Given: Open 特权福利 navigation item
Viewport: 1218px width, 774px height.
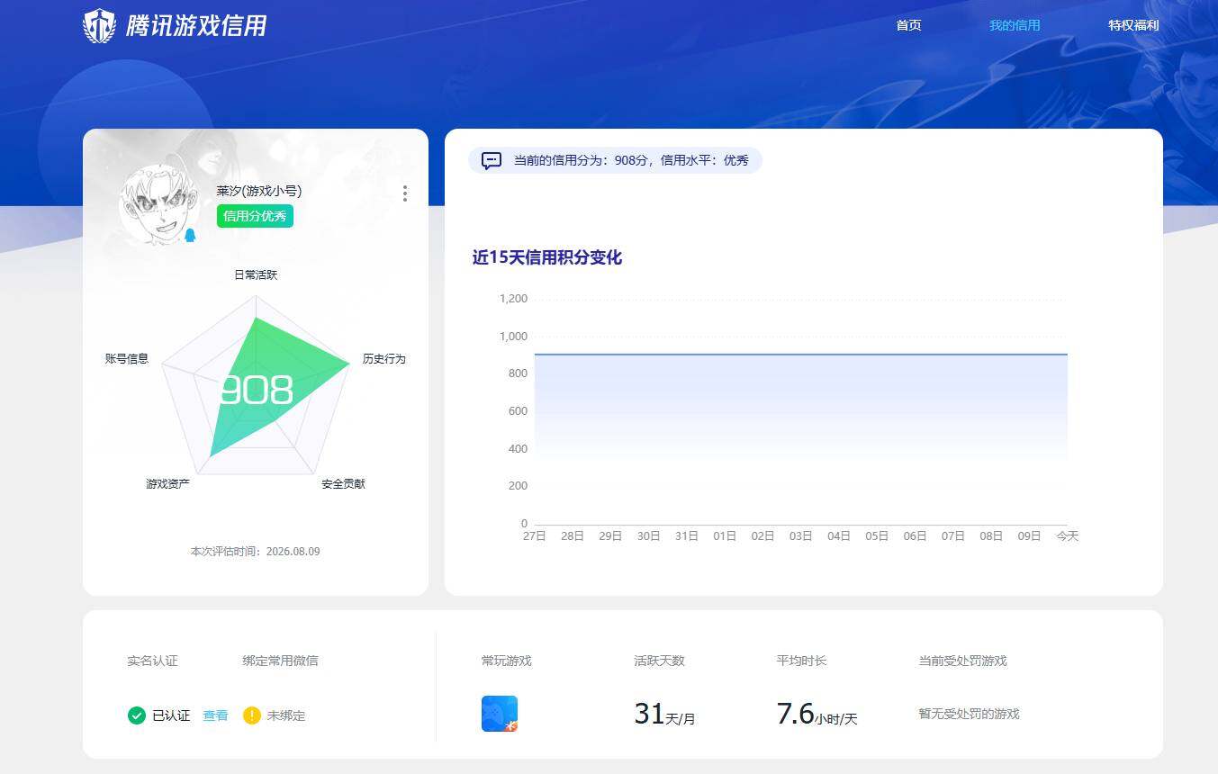Looking at the screenshot, I should point(1133,25).
